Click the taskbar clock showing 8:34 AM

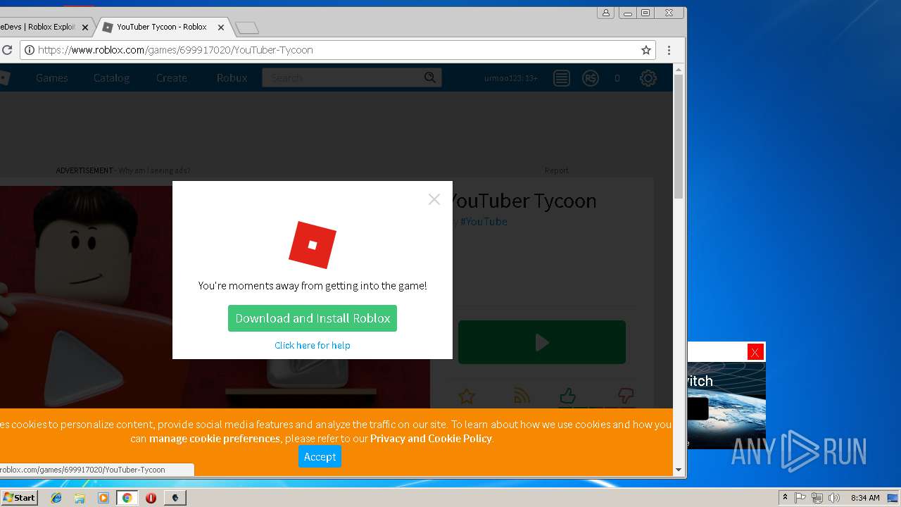[x=864, y=498]
